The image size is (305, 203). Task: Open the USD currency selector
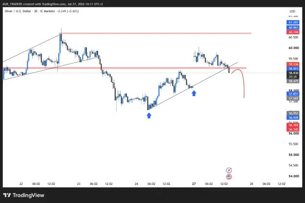292,11
